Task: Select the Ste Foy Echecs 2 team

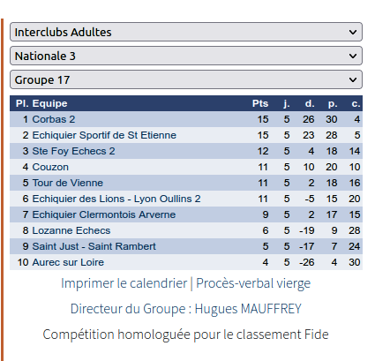Action: tap(73, 151)
